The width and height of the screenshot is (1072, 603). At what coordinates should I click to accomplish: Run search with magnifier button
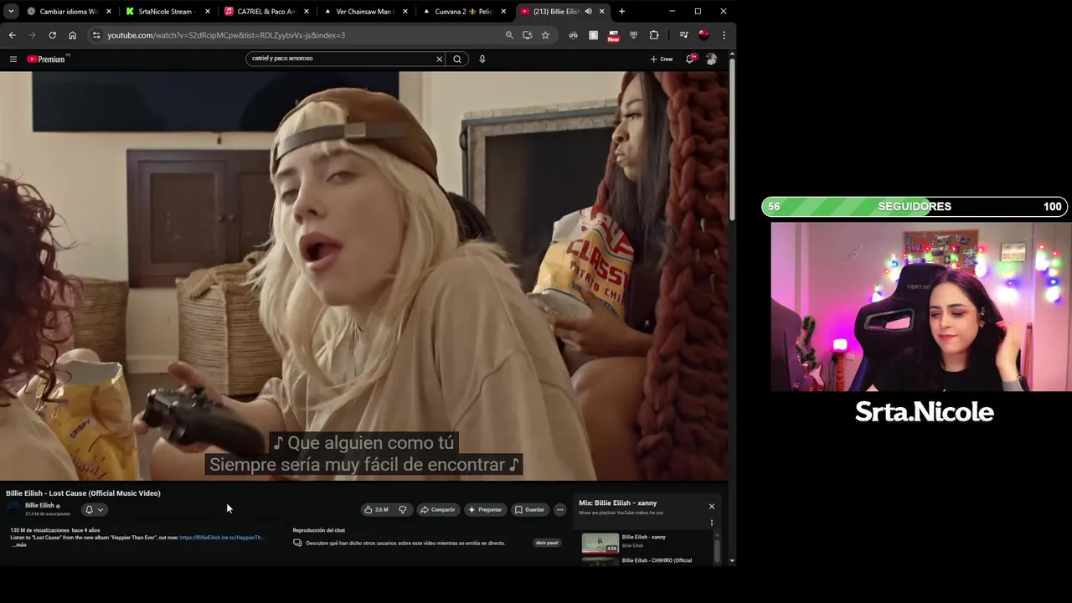[x=457, y=59]
